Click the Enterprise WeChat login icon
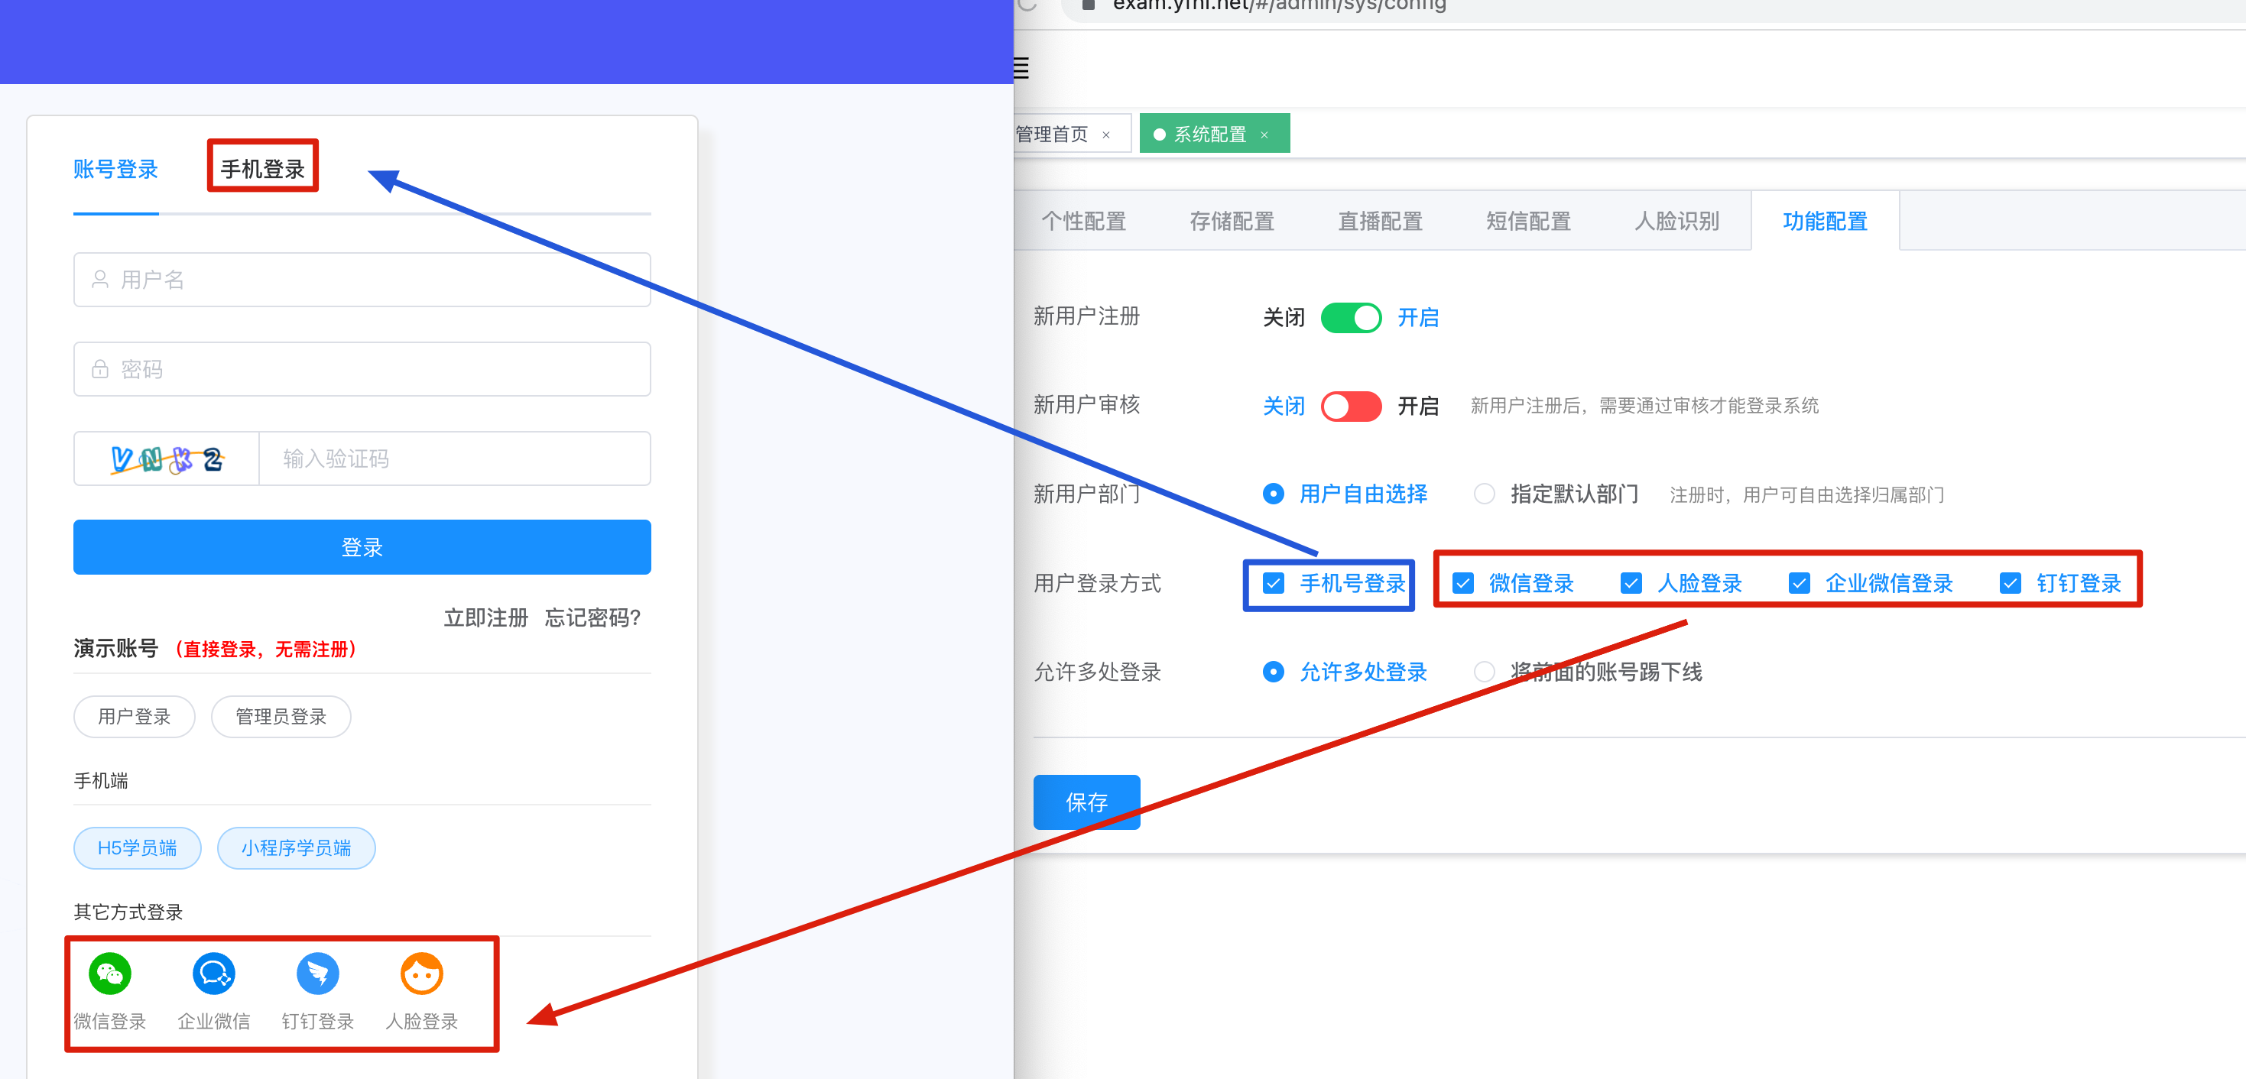Viewport: 2246px width, 1079px height. coord(213,974)
